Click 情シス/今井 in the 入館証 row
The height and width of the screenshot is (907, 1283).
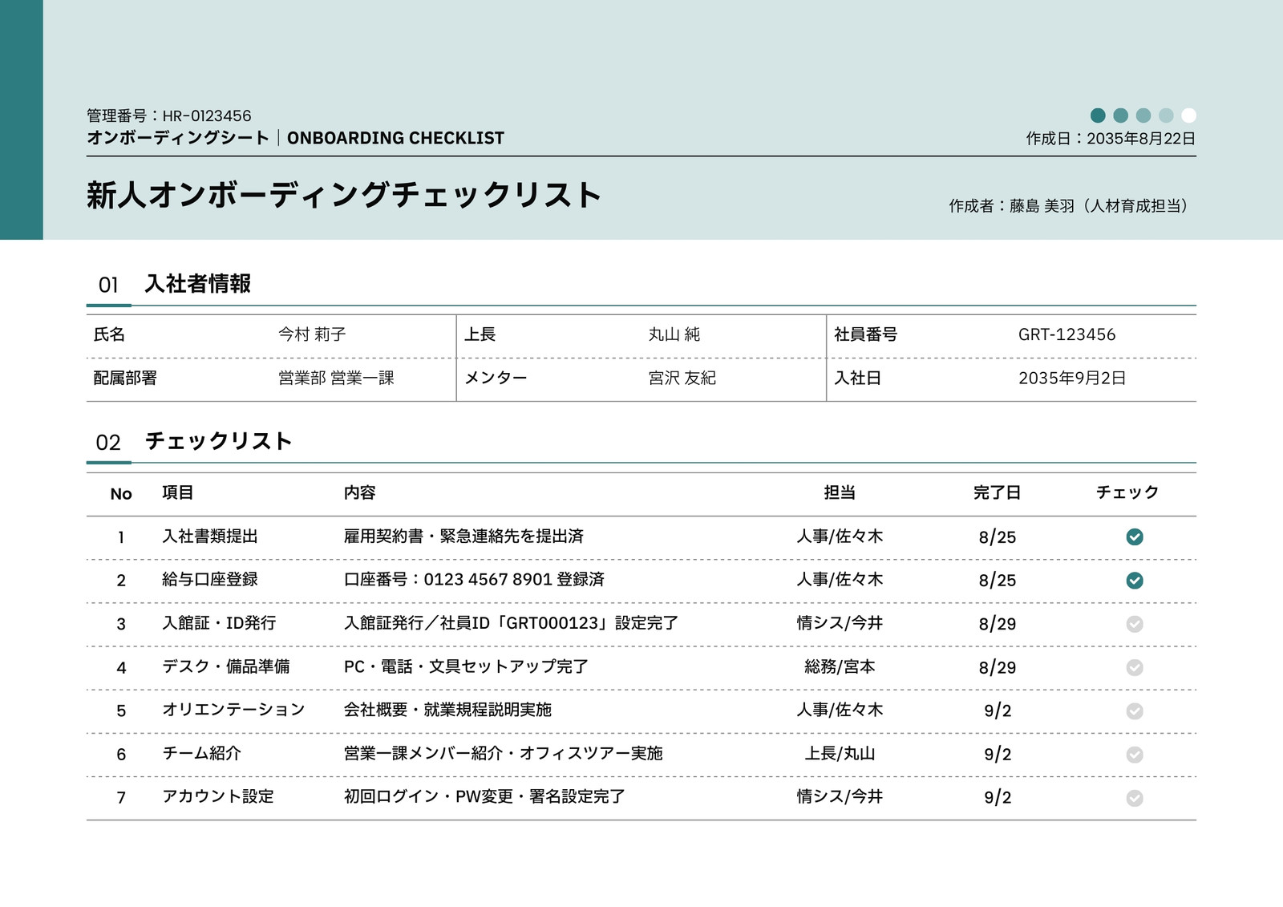840,623
